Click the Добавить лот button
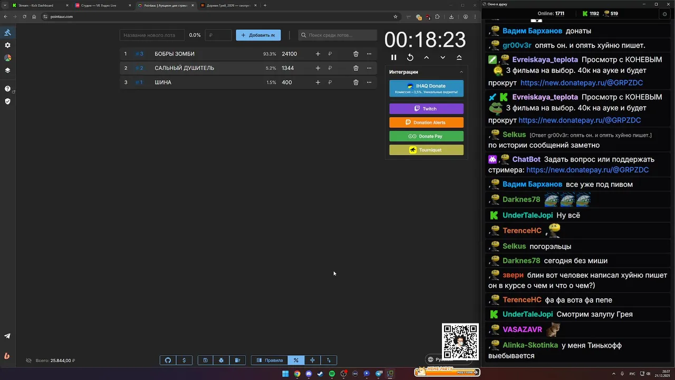 coord(258,35)
